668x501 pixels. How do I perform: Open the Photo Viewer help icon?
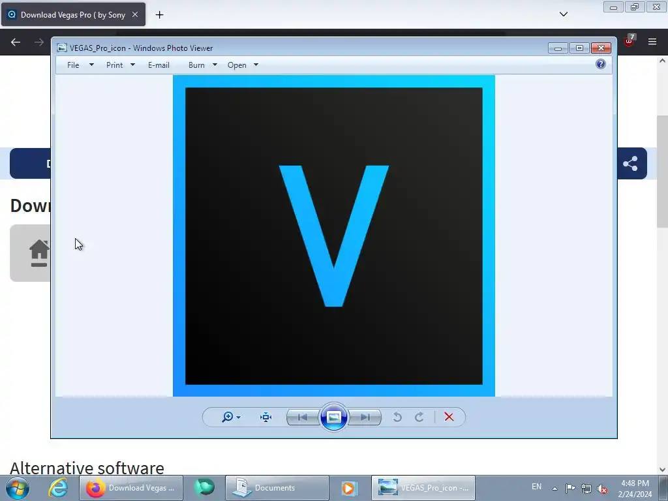pos(601,65)
